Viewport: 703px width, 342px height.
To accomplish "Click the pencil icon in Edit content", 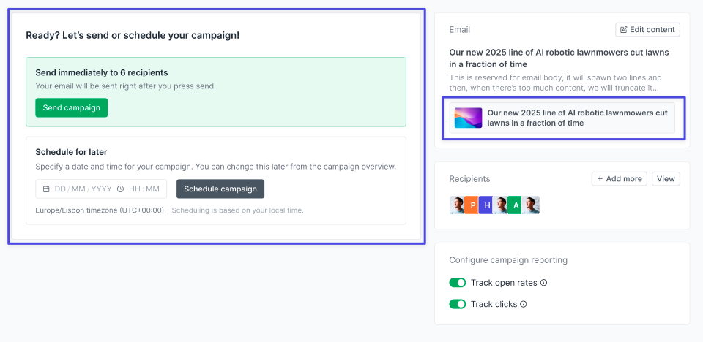I will click(624, 30).
